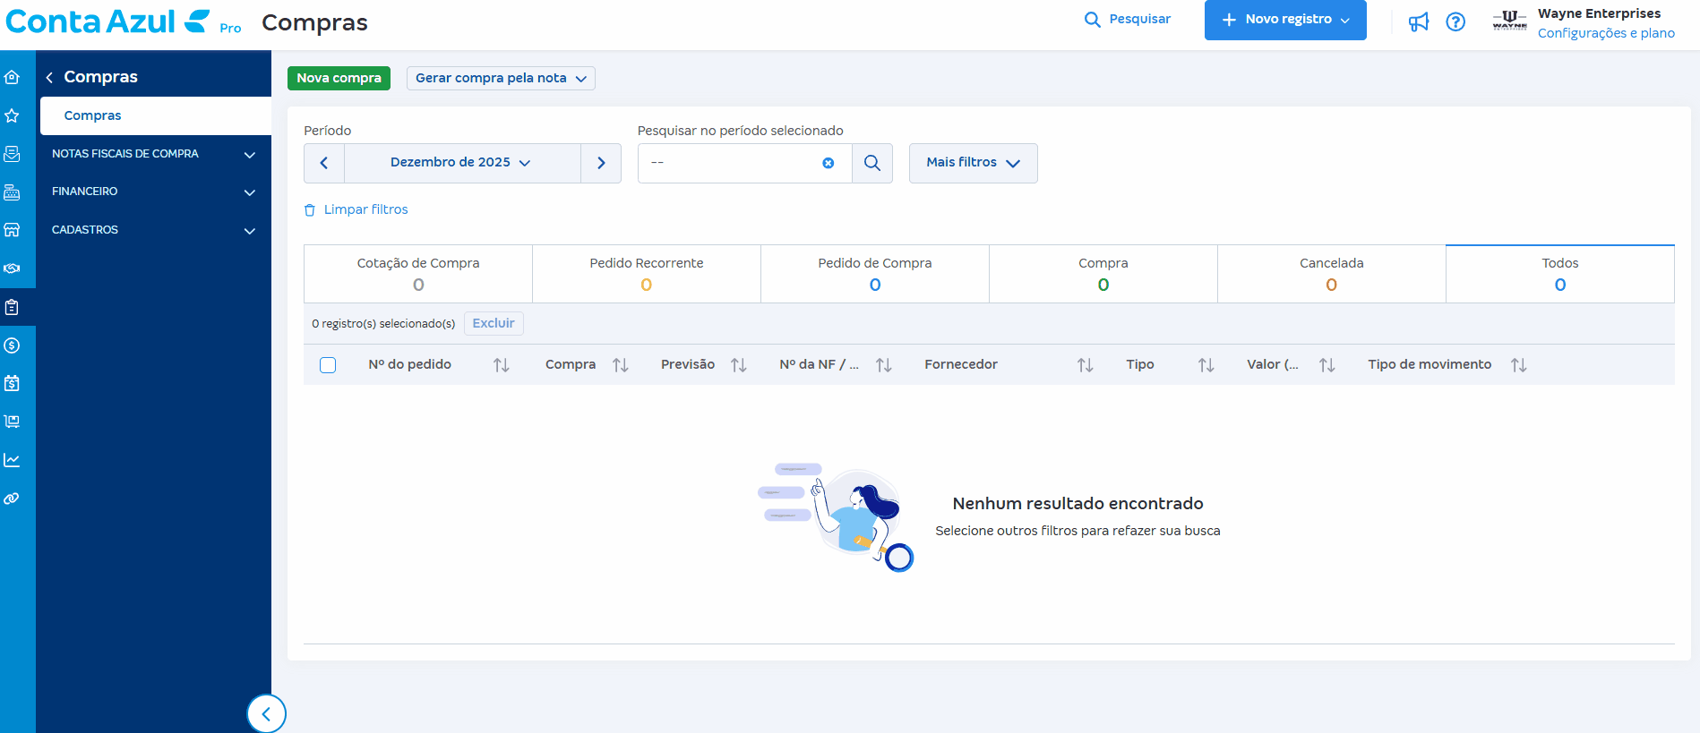Select the Cancelada status tab
Viewport: 1700px width, 733px height.
(x=1331, y=274)
